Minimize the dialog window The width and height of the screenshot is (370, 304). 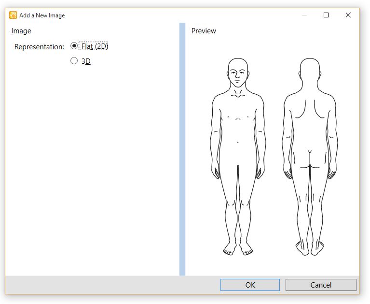[304, 15]
